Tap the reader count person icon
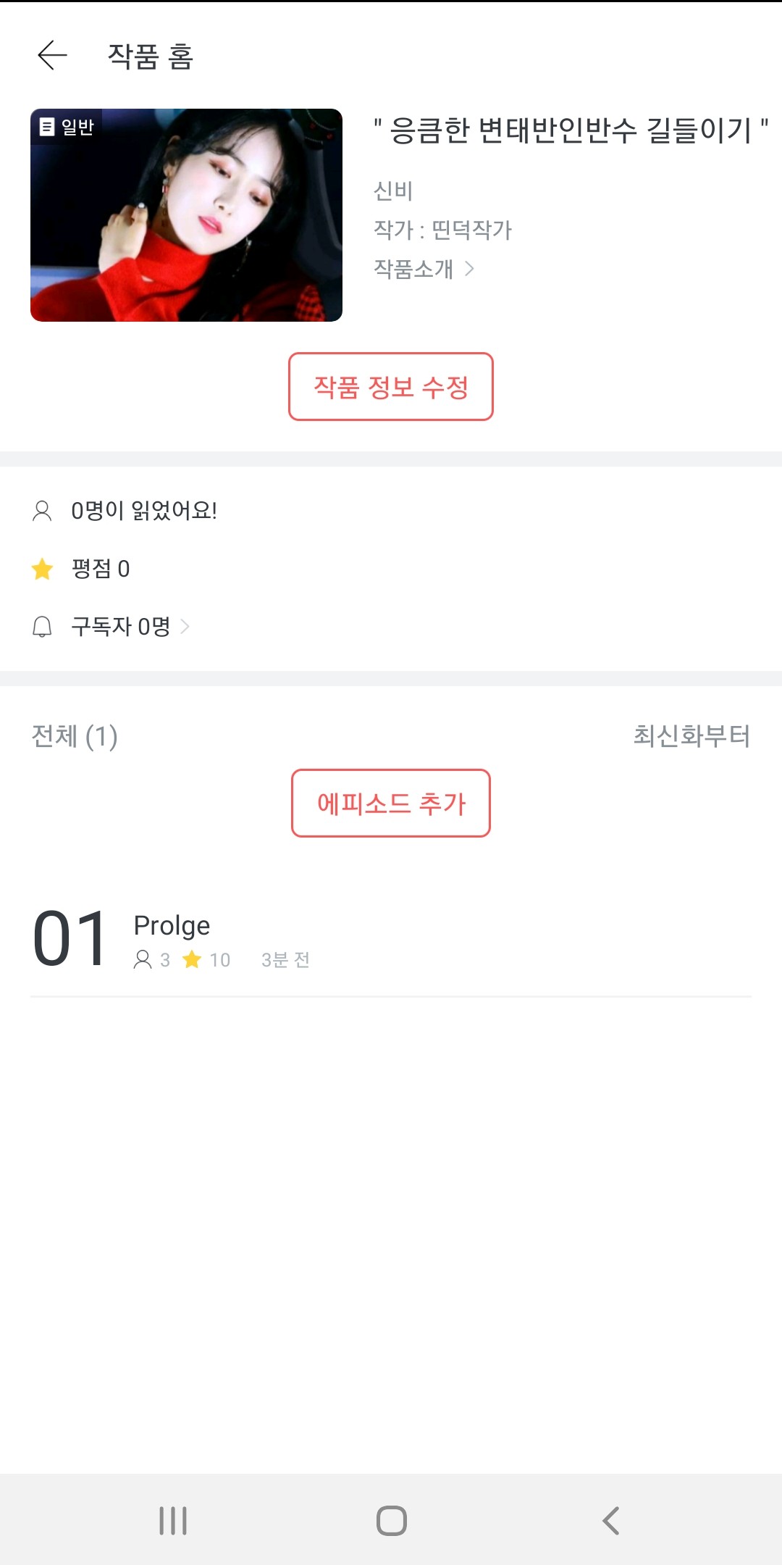Image resolution: width=782 pixels, height=1565 pixels. 42,511
